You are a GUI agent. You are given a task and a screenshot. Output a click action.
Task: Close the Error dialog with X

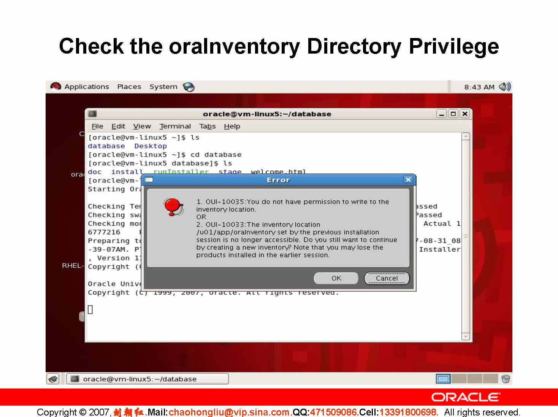point(408,180)
